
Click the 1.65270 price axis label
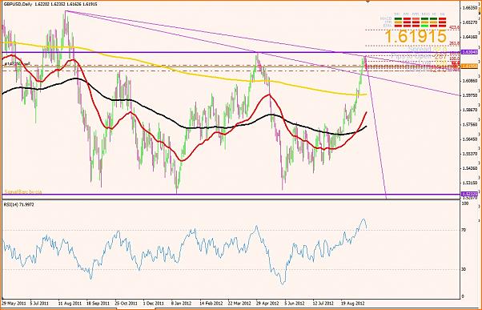pos(471,22)
